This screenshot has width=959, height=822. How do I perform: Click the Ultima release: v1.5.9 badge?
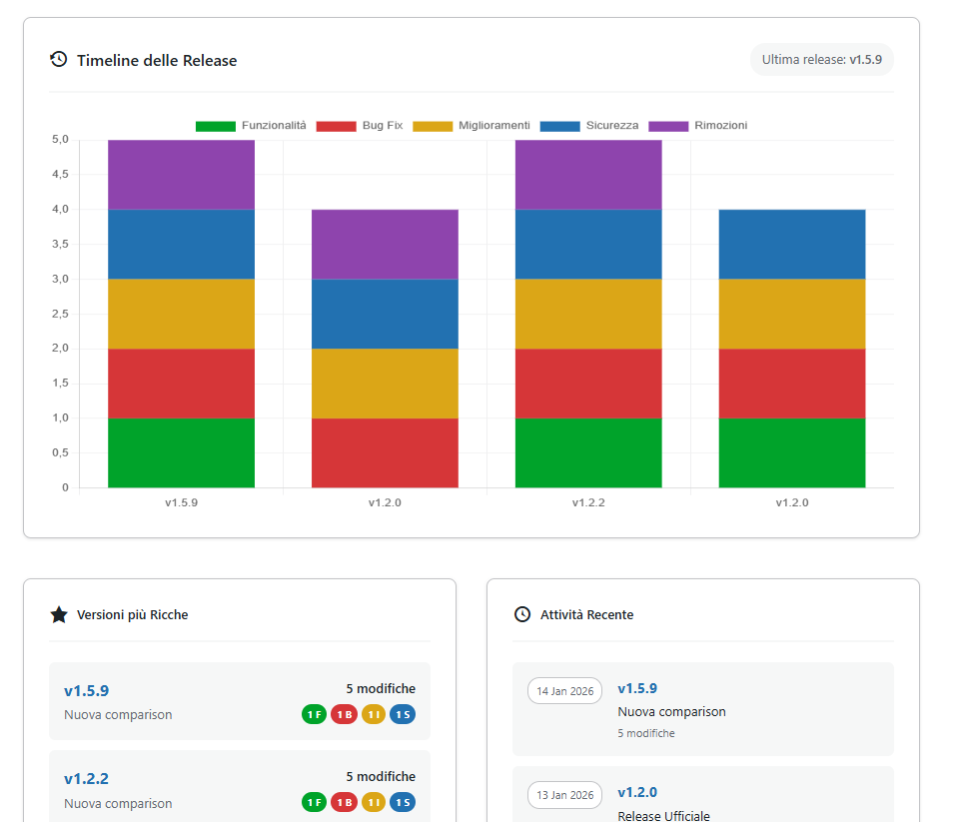(821, 60)
